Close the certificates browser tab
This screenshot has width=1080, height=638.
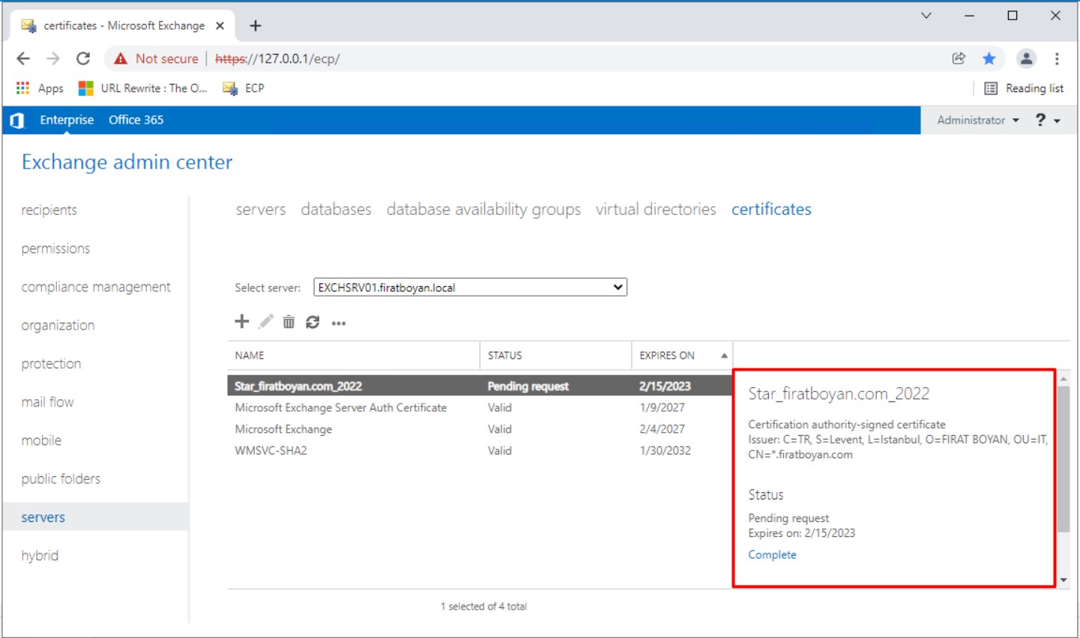point(220,25)
